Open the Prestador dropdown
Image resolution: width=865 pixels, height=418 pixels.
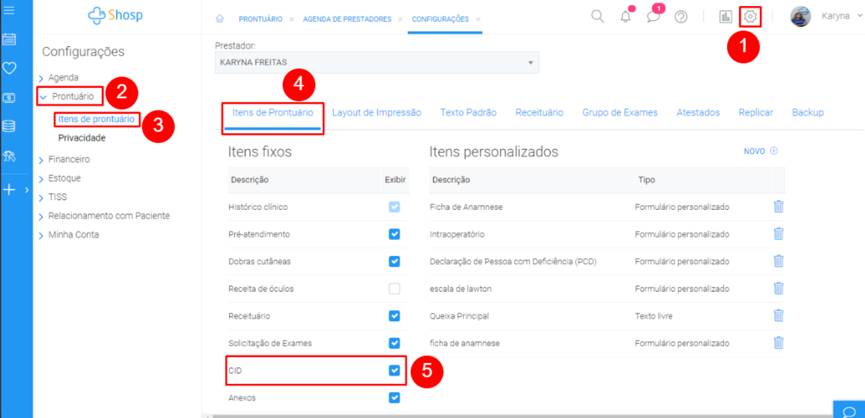[x=377, y=62]
